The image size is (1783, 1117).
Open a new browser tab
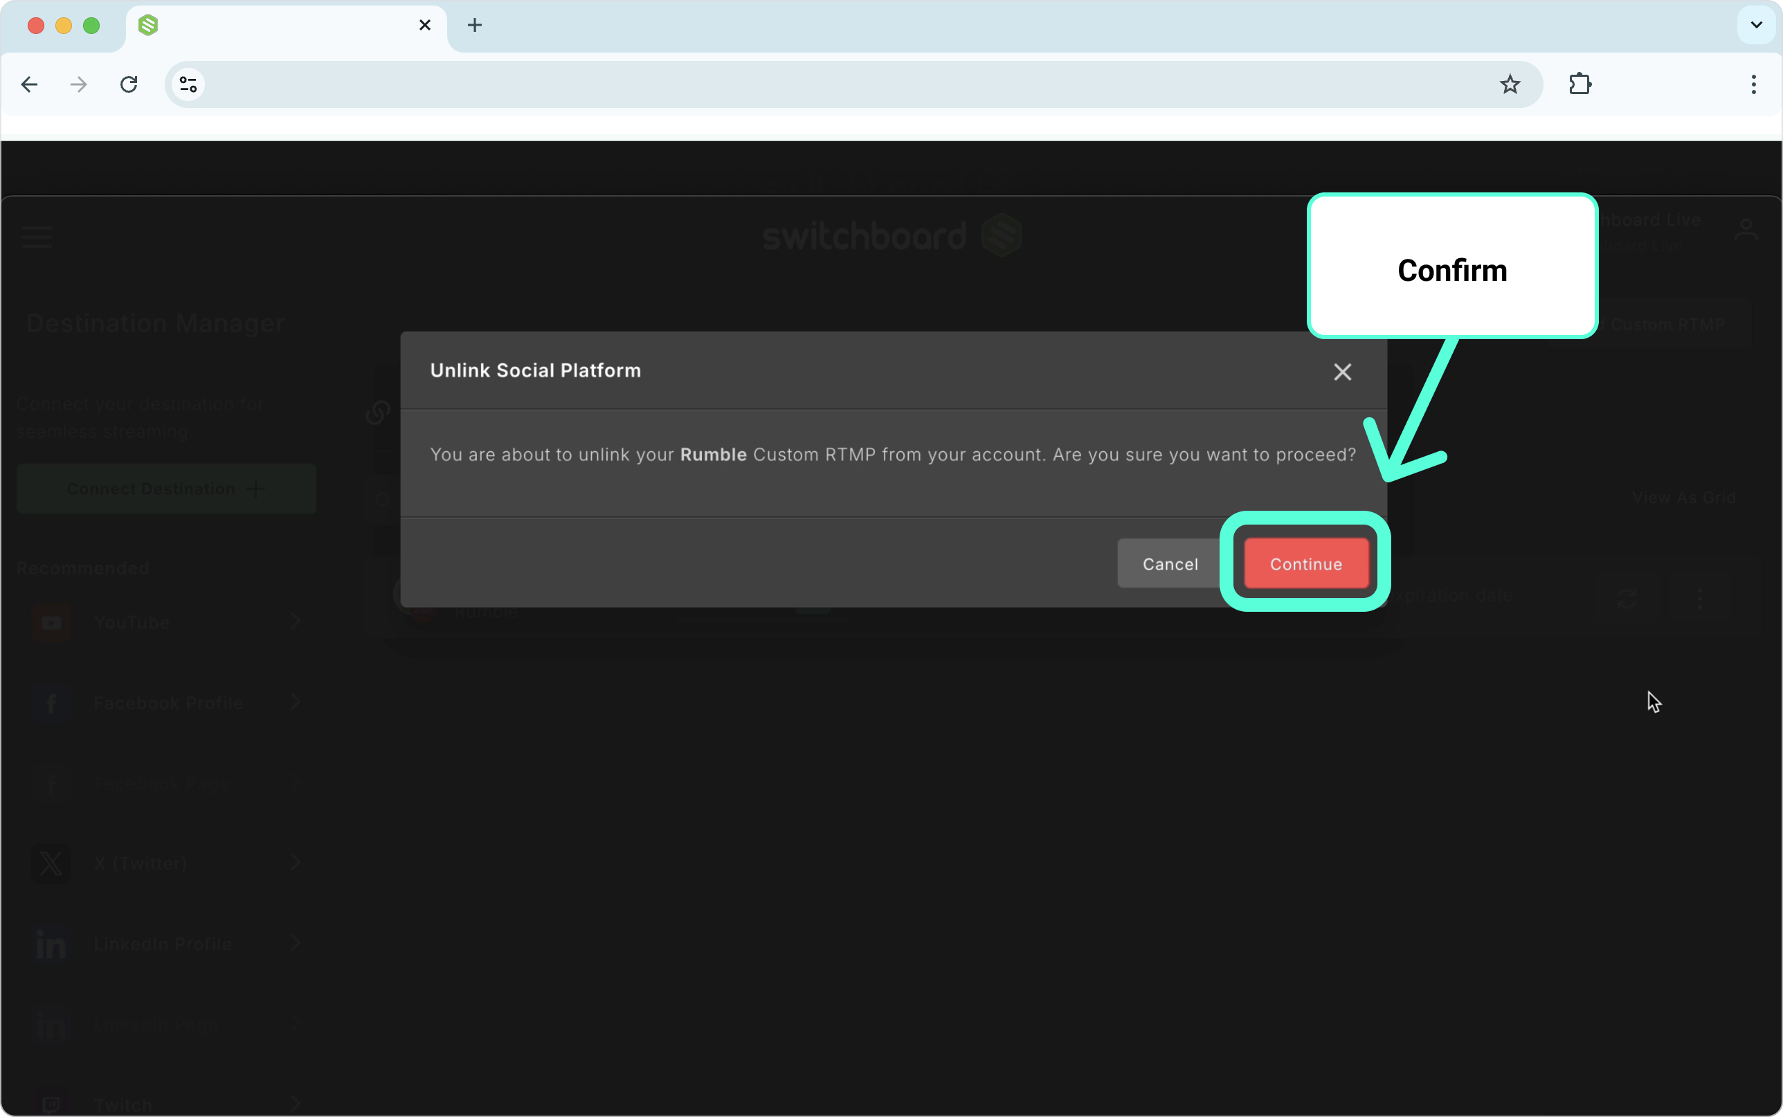click(x=475, y=26)
